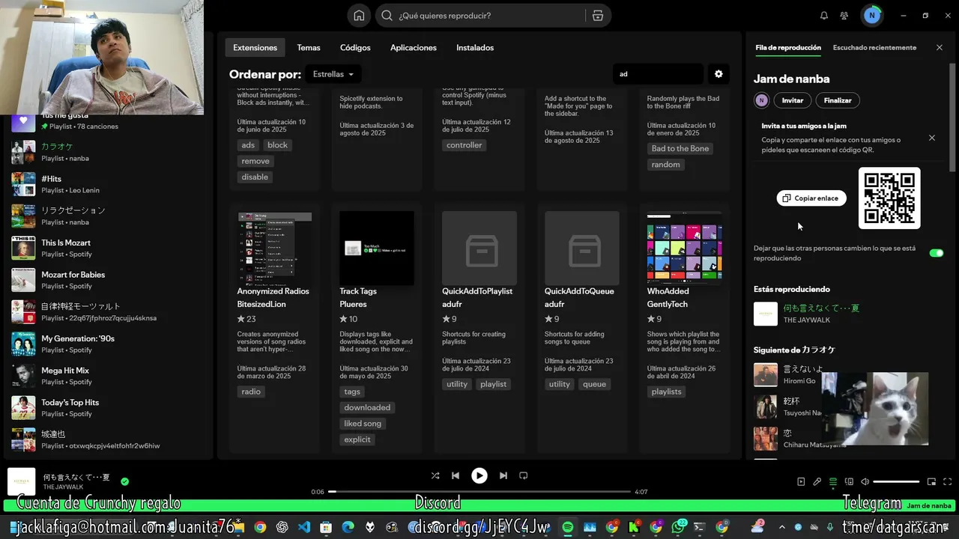The image size is (959, 539).
Task: Open the N profile avatar menu
Action: click(x=871, y=15)
